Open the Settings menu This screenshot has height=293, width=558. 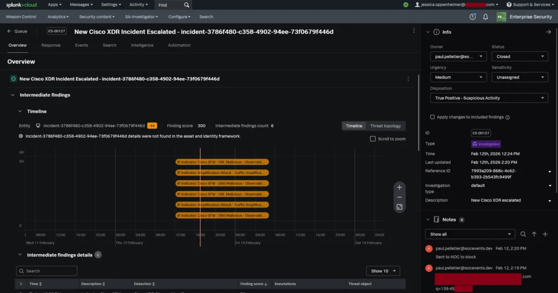pos(111,4)
